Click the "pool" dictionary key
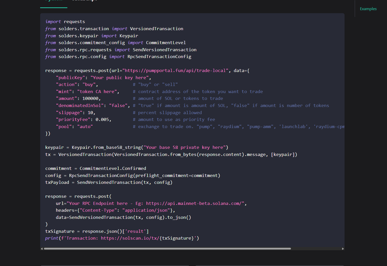387x266 pixels. point(64,127)
